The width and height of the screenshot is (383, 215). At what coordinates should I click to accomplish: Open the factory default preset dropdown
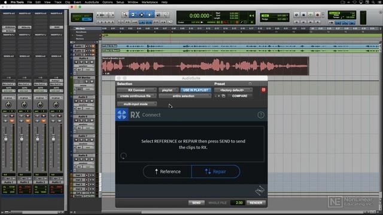pyautogui.click(x=233, y=90)
